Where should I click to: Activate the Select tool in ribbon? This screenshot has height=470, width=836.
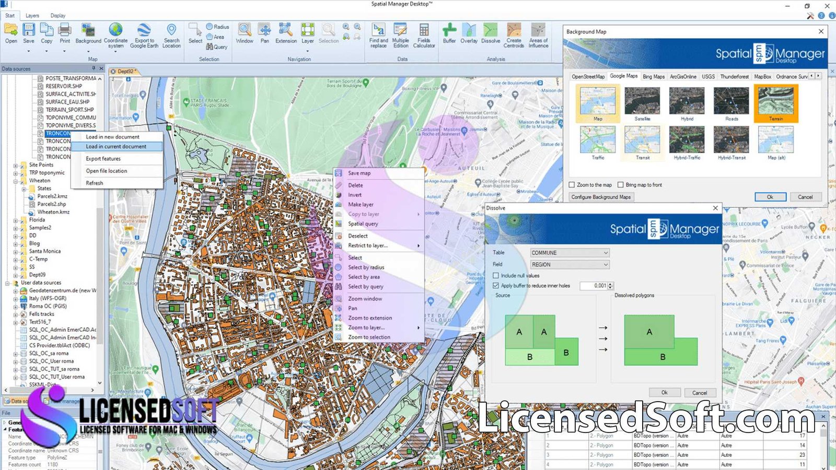[x=195, y=33]
